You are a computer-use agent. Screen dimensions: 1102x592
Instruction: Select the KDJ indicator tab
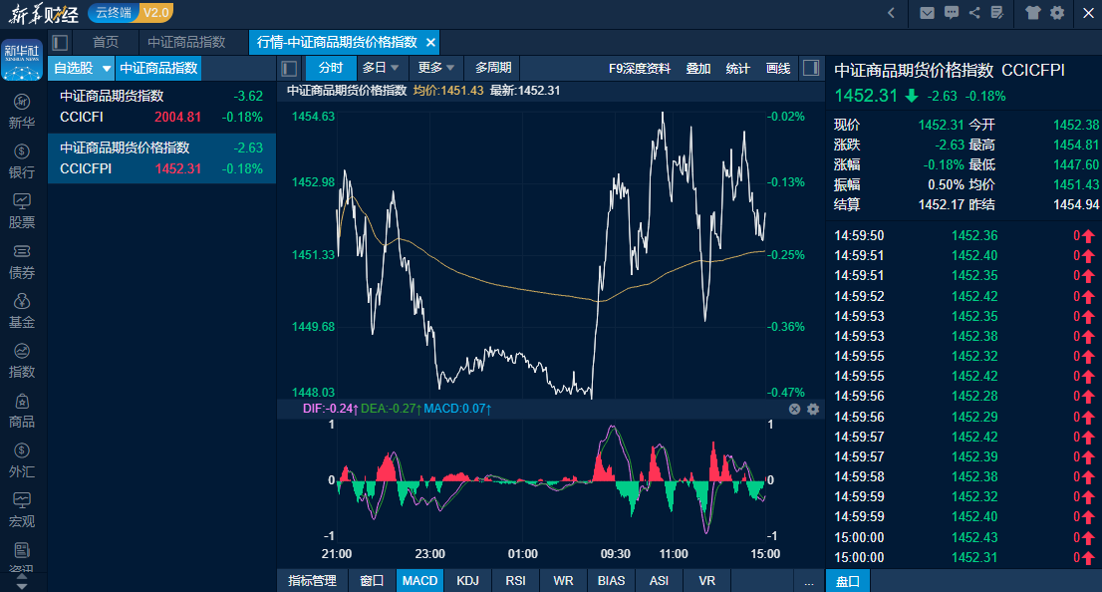coord(467,580)
